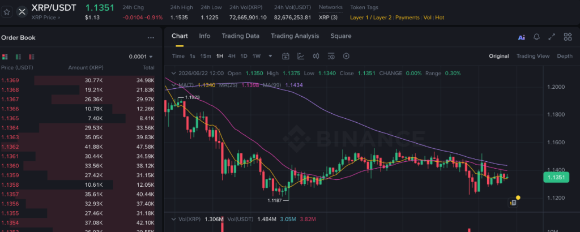Click the circular plus icon in chart toolbar
This screenshot has height=232, width=580.
pos(346,56)
